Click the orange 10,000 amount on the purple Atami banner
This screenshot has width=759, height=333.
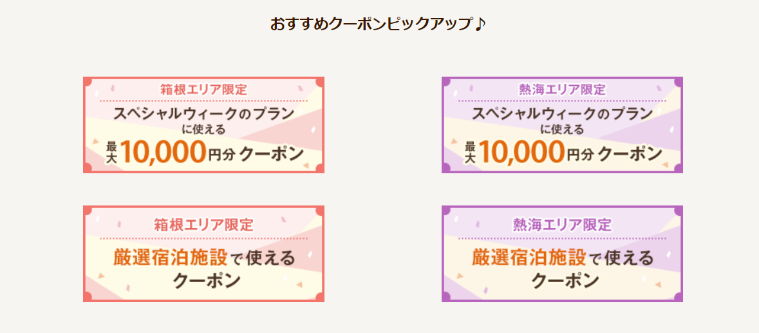pyautogui.click(x=521, y=152)
